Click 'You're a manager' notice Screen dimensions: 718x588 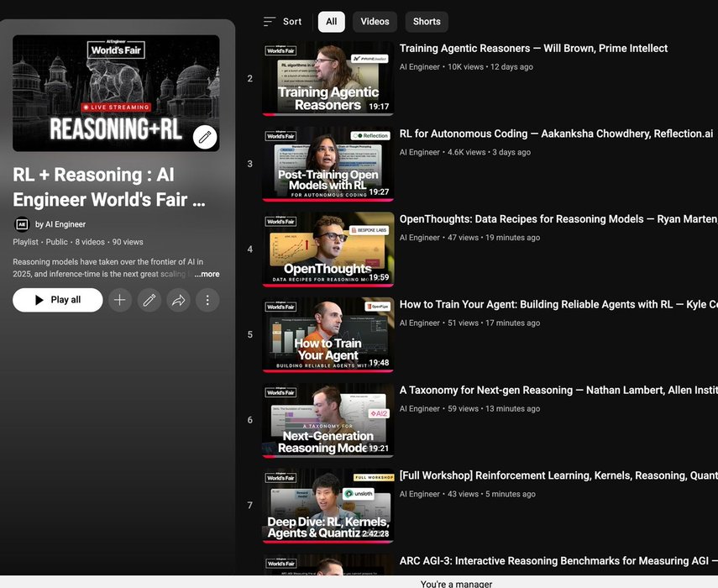(x=456, y=584)
